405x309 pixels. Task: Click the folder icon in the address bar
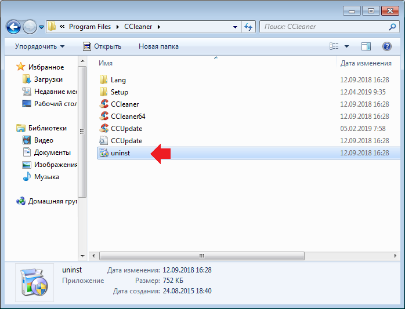tap(52, 26)
